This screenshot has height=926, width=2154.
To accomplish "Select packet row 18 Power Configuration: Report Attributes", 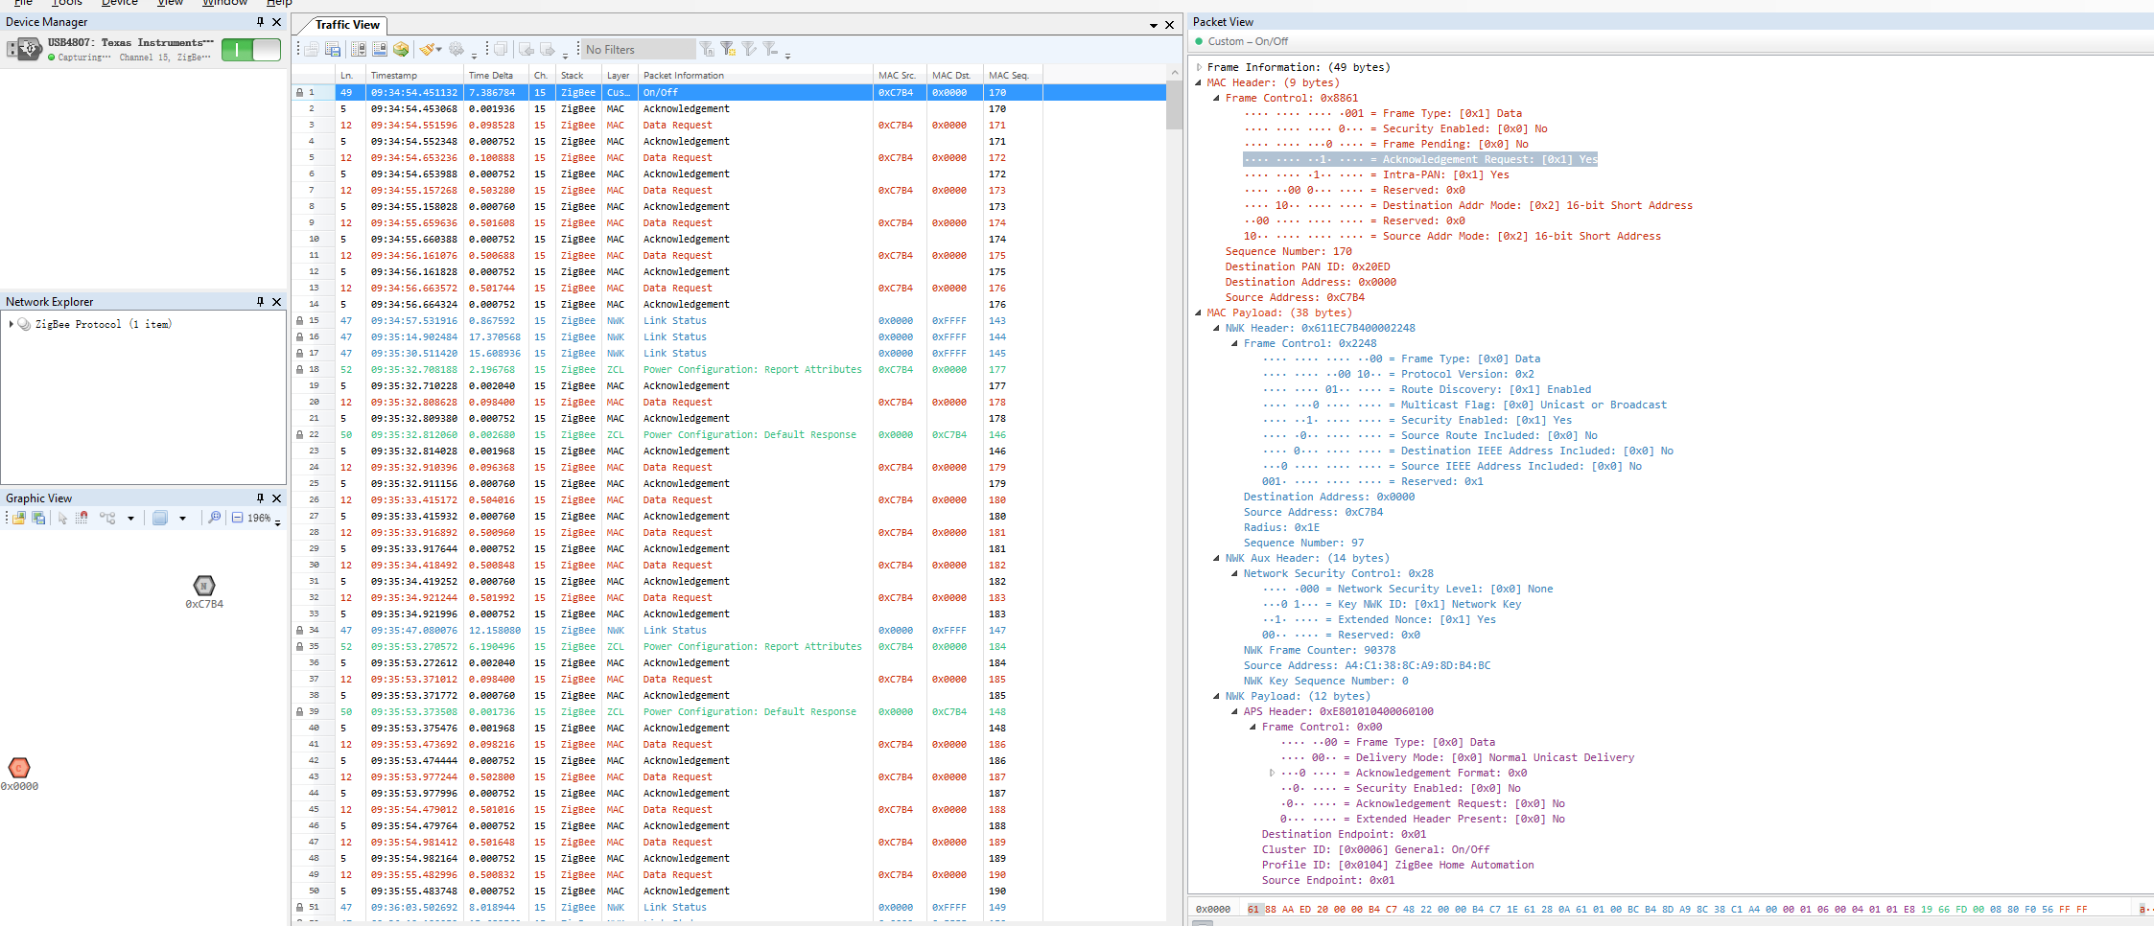I will pyautogui.click(x=729, y=369).
